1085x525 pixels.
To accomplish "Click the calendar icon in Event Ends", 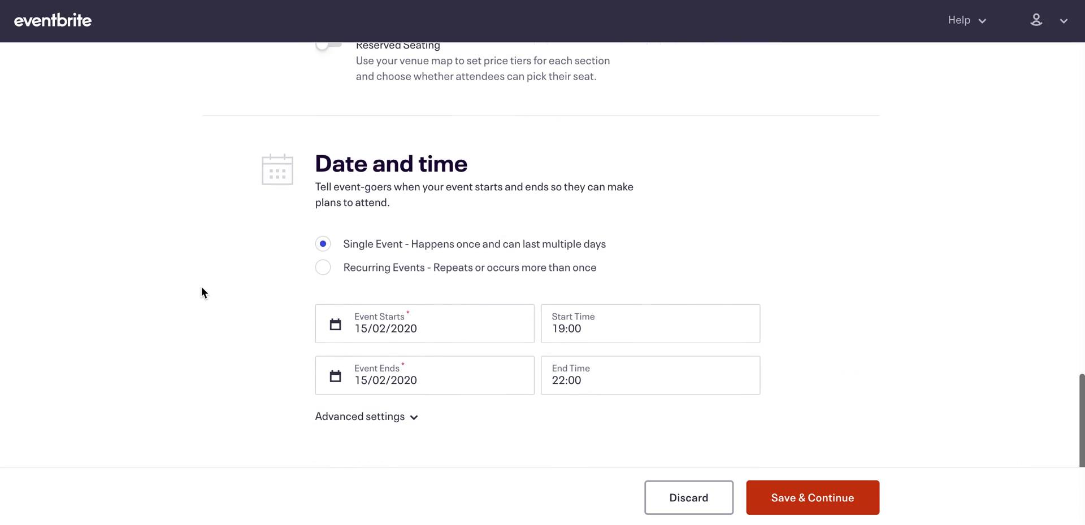I will tap(335, 376).
